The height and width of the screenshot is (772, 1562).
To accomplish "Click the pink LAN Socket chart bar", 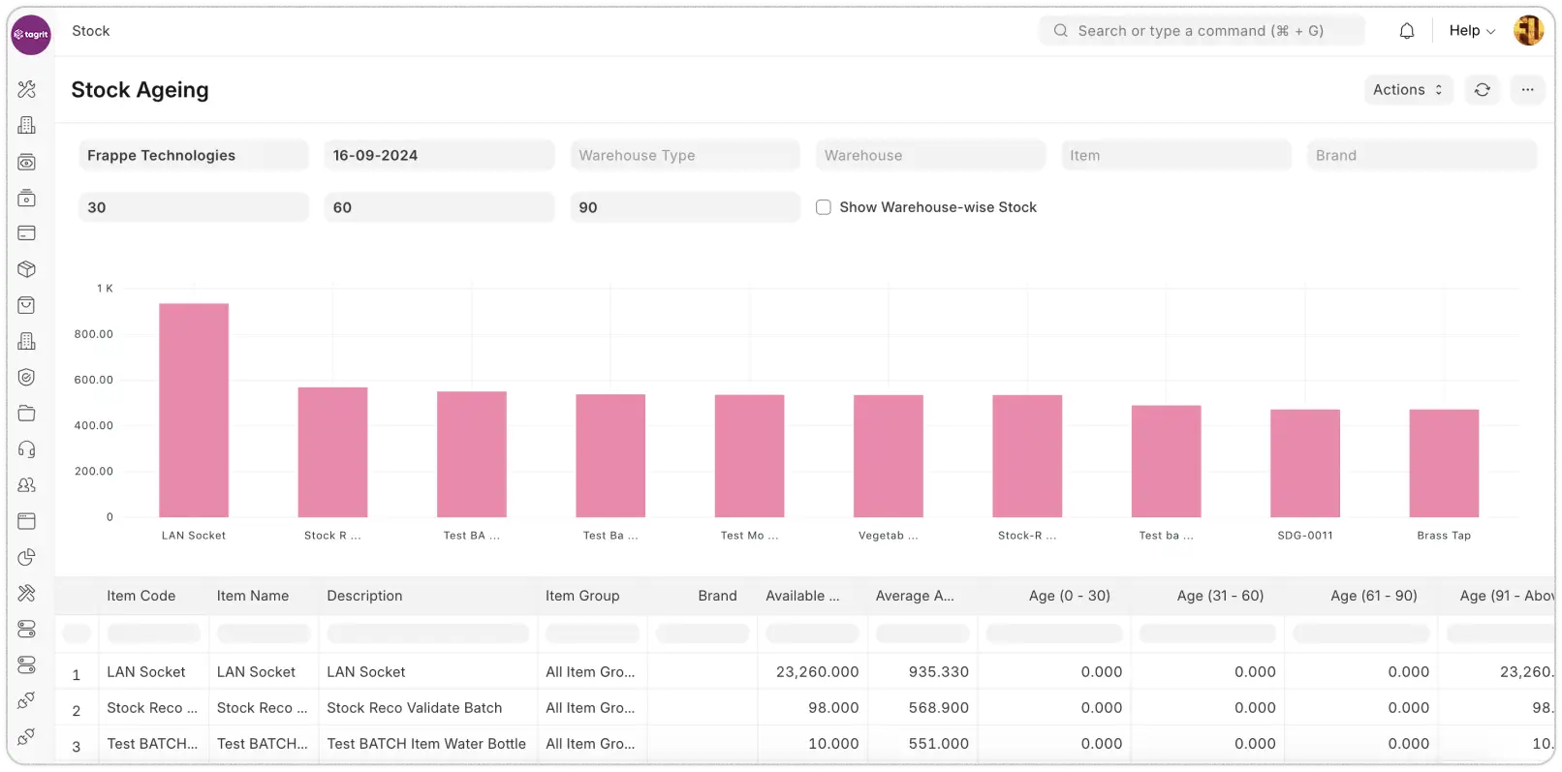I will pos(194,410).
